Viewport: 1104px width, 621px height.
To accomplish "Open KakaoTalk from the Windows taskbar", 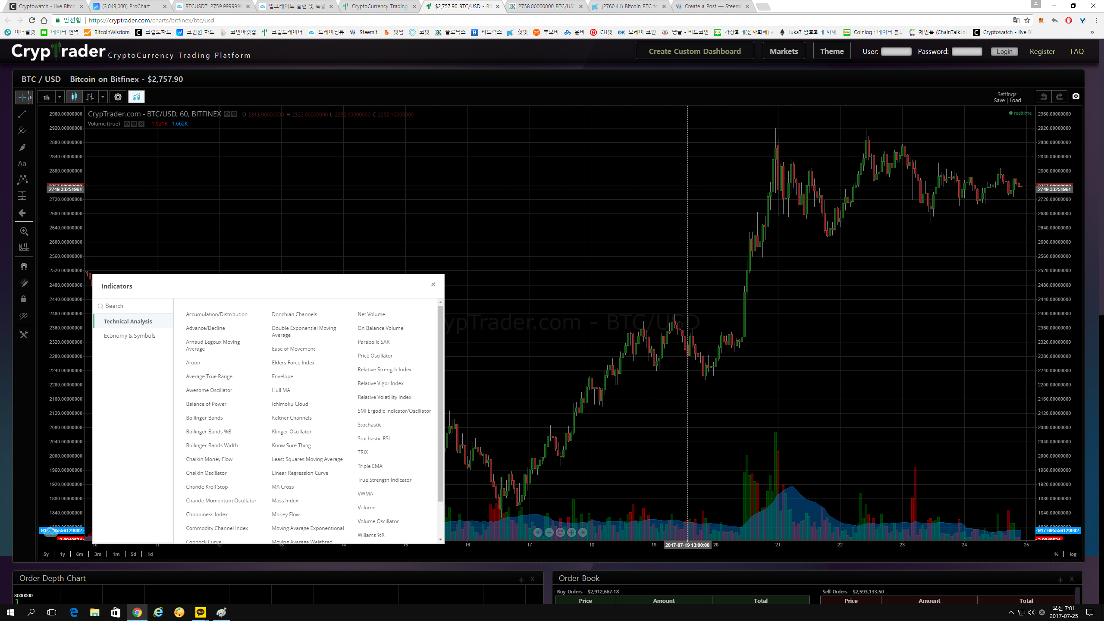I will click(201, 612).
